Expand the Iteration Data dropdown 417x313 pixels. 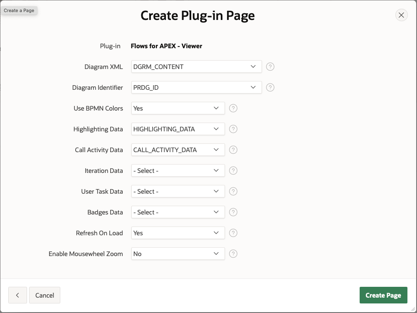(x=178, y=170)
